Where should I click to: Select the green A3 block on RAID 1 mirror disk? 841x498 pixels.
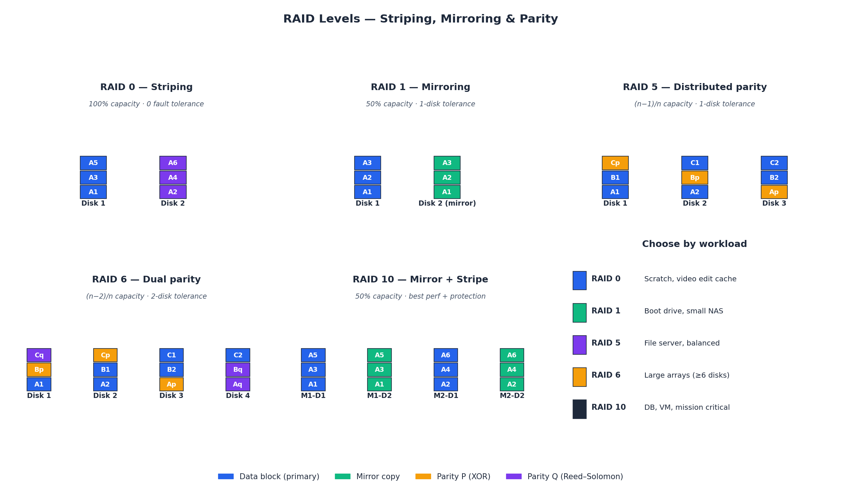[447, 163]
